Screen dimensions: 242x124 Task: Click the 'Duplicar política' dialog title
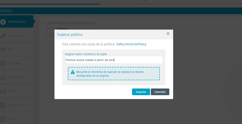tap(70, 35)
